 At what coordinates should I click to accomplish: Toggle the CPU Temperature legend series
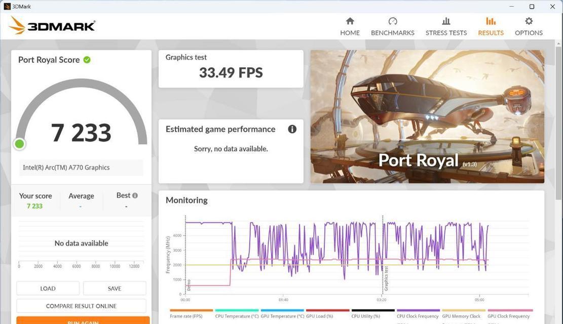click(237, 314)
